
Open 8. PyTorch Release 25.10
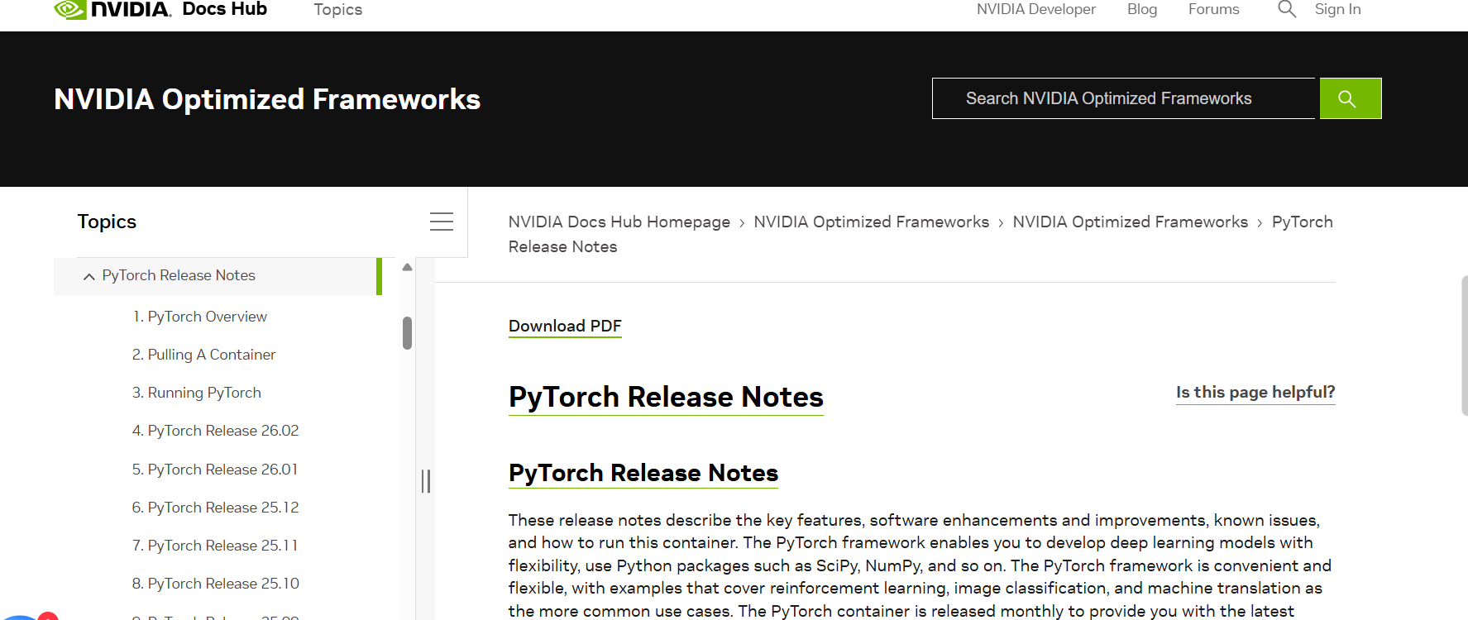pos(215,584)
